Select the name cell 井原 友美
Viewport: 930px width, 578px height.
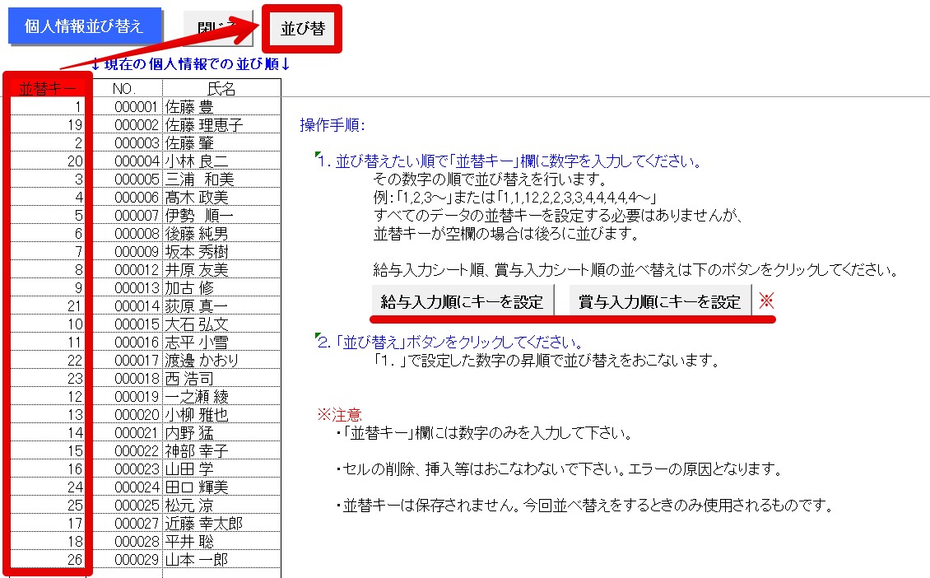tap(221, 269)
